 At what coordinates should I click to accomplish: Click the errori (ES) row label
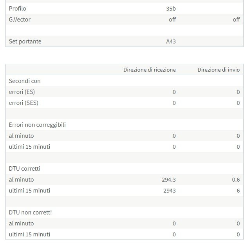pos(23,92)
